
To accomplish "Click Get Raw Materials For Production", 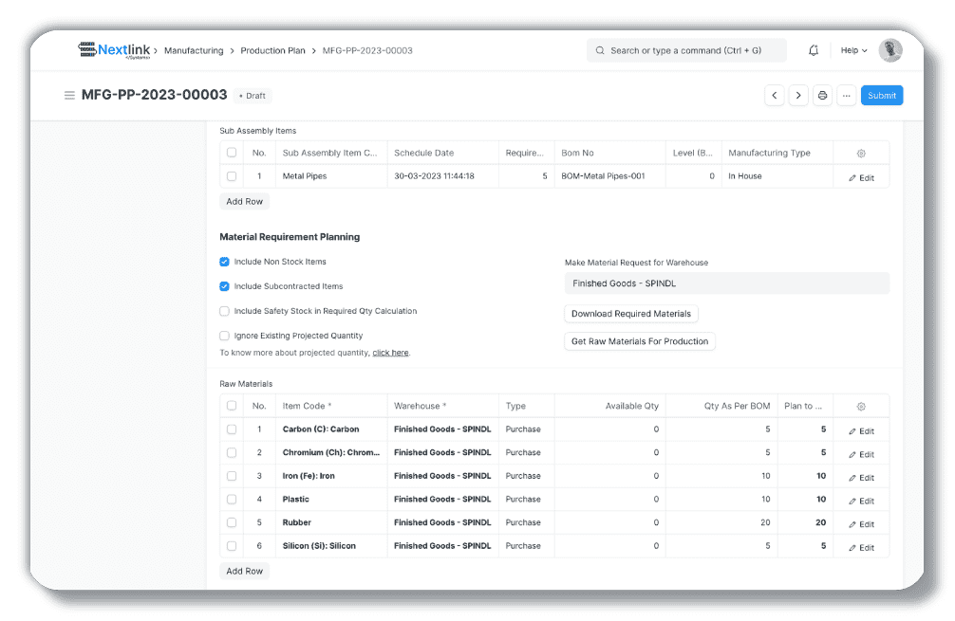I will pyautogui.click(x=640, y=341).
